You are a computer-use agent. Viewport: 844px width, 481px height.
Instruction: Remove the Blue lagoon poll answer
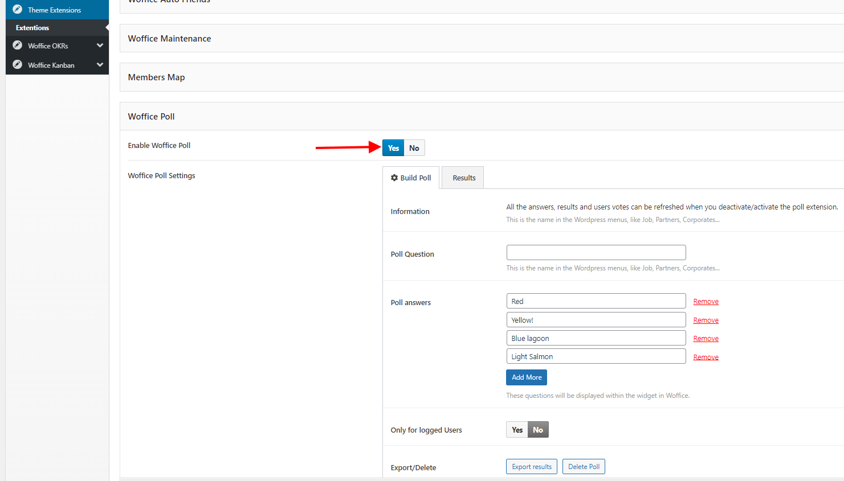706,339
